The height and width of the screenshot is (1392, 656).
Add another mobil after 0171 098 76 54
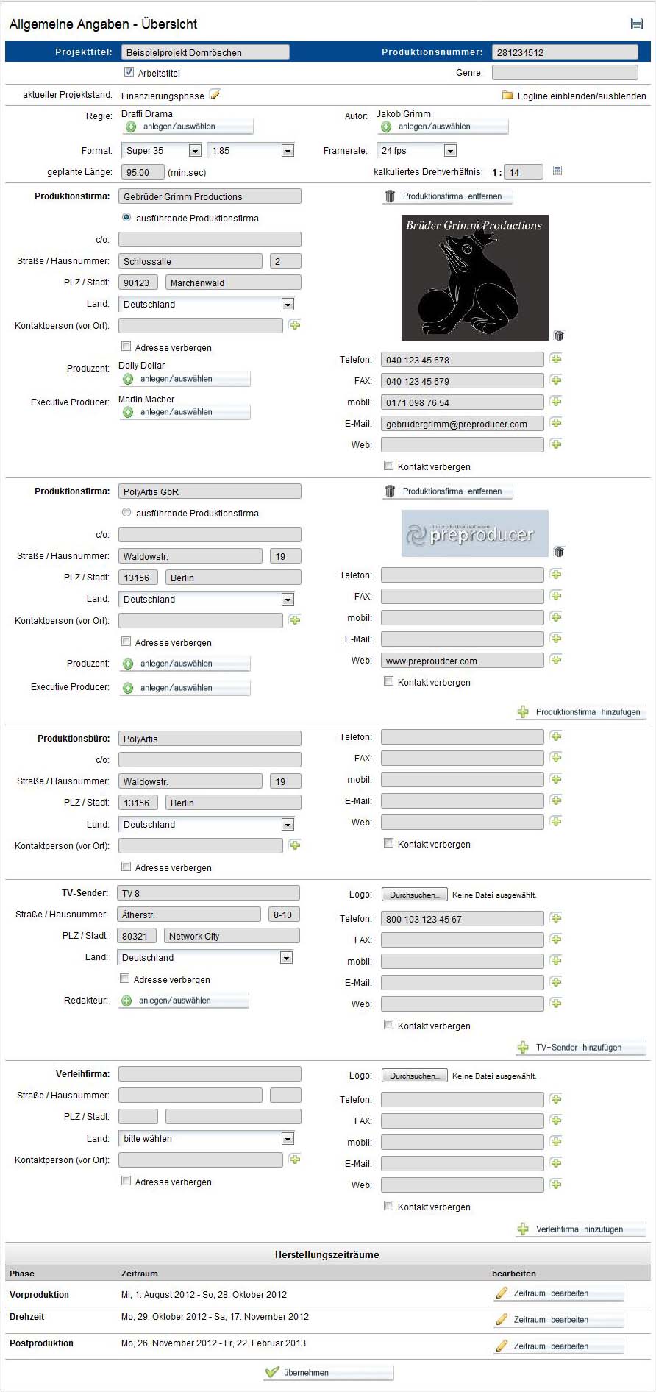click(x=556, y=402)
